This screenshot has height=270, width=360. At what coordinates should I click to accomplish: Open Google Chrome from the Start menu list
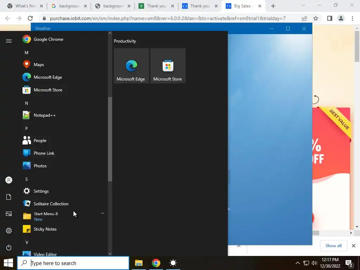coord(64,39)
